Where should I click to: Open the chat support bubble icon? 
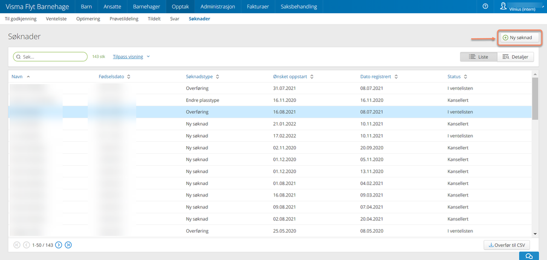point(529,256)
